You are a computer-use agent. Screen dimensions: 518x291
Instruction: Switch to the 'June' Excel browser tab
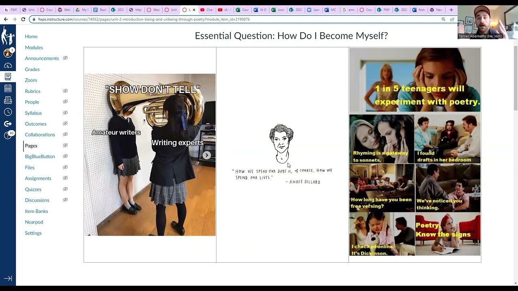pyautogui.click(x=278, y=10)
